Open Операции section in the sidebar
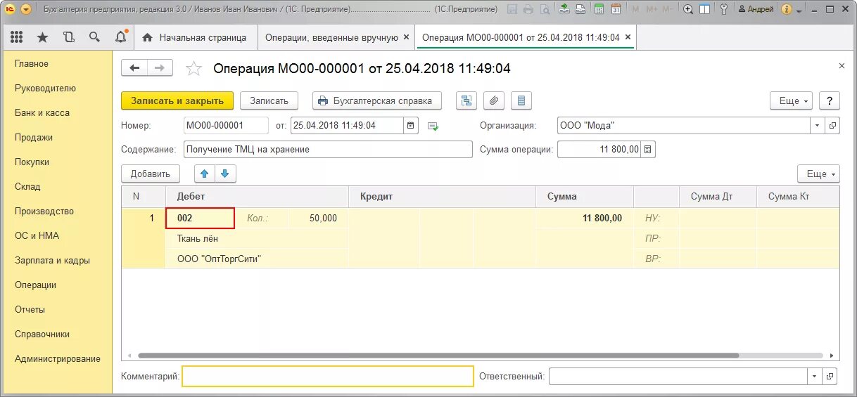Screen dimensions: 857x397 35,285
